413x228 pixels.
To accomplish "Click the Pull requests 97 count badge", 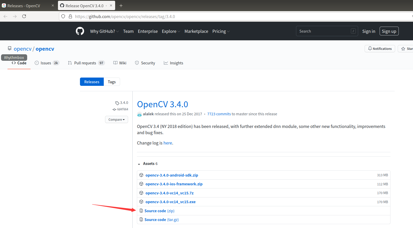I will pyautogui.click(x=101, y=63).
